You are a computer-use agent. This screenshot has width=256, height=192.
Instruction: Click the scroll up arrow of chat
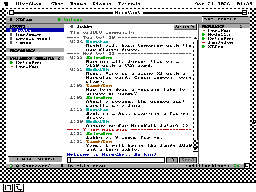(x=196, y=38)
